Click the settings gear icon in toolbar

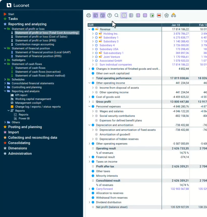tap(167, 15)
